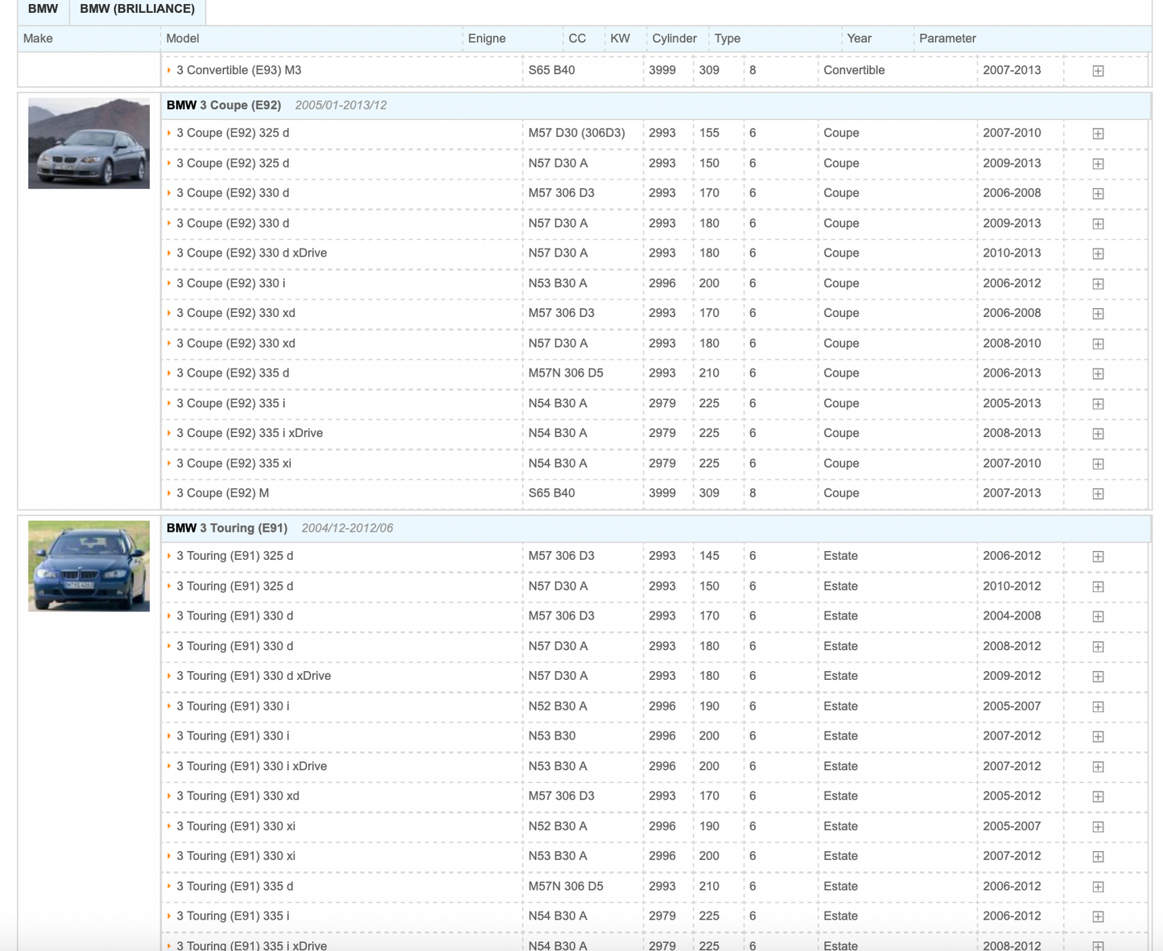Expand Touring (E91) 330 xd row details
The height and width of the screenshot is (951, 1163).
tap(1098, 797)
